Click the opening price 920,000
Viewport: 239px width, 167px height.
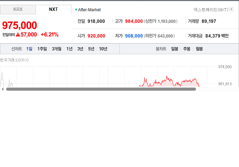96,36
